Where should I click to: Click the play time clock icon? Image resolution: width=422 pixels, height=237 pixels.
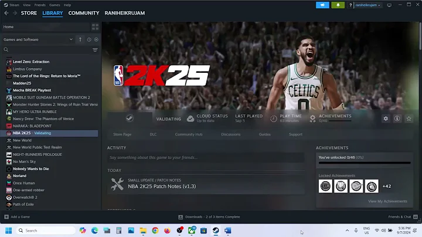click(x=274, y=118)
